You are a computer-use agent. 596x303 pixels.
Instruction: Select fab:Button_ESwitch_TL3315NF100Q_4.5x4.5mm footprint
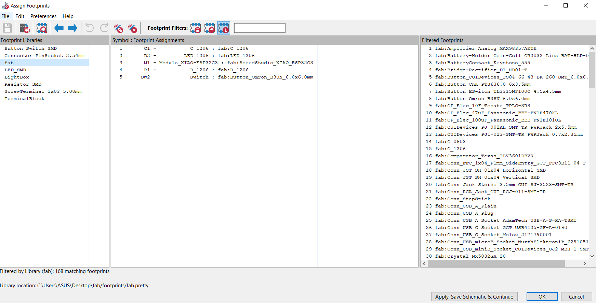point(498,91)
